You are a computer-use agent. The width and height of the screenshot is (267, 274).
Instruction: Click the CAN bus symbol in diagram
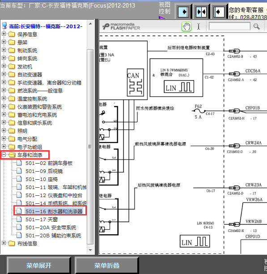point(136,82)
